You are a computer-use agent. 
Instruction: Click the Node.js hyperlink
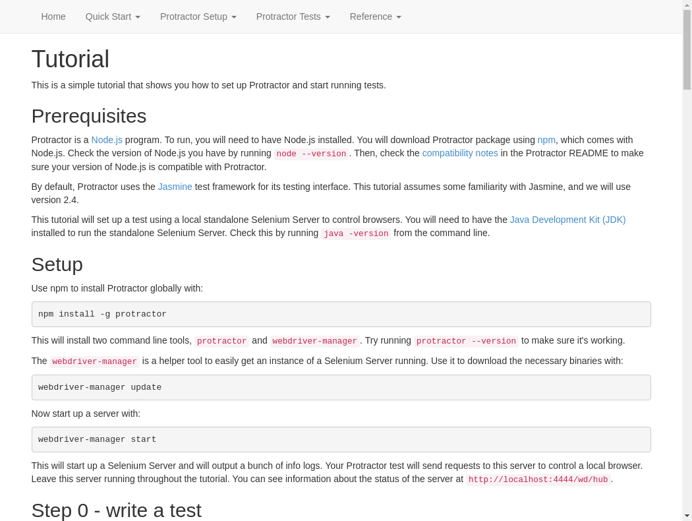[x=106, y=140]
